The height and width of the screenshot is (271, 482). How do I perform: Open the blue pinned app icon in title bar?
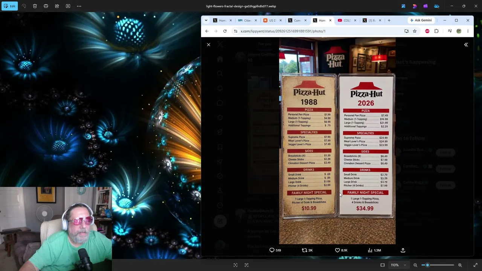pos(403,6)
